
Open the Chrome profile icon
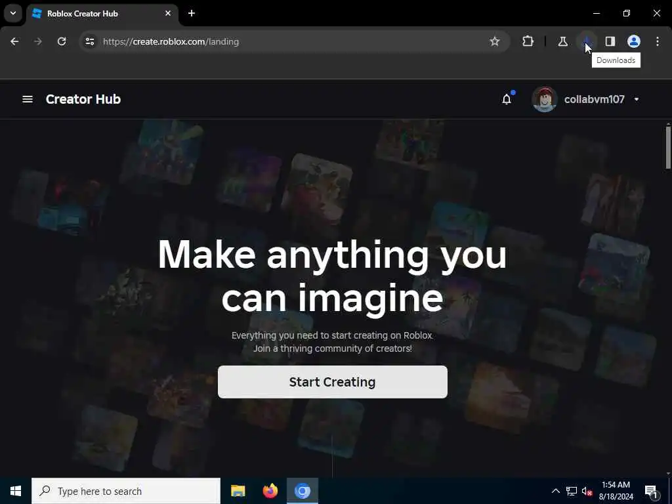coord(634,41)
